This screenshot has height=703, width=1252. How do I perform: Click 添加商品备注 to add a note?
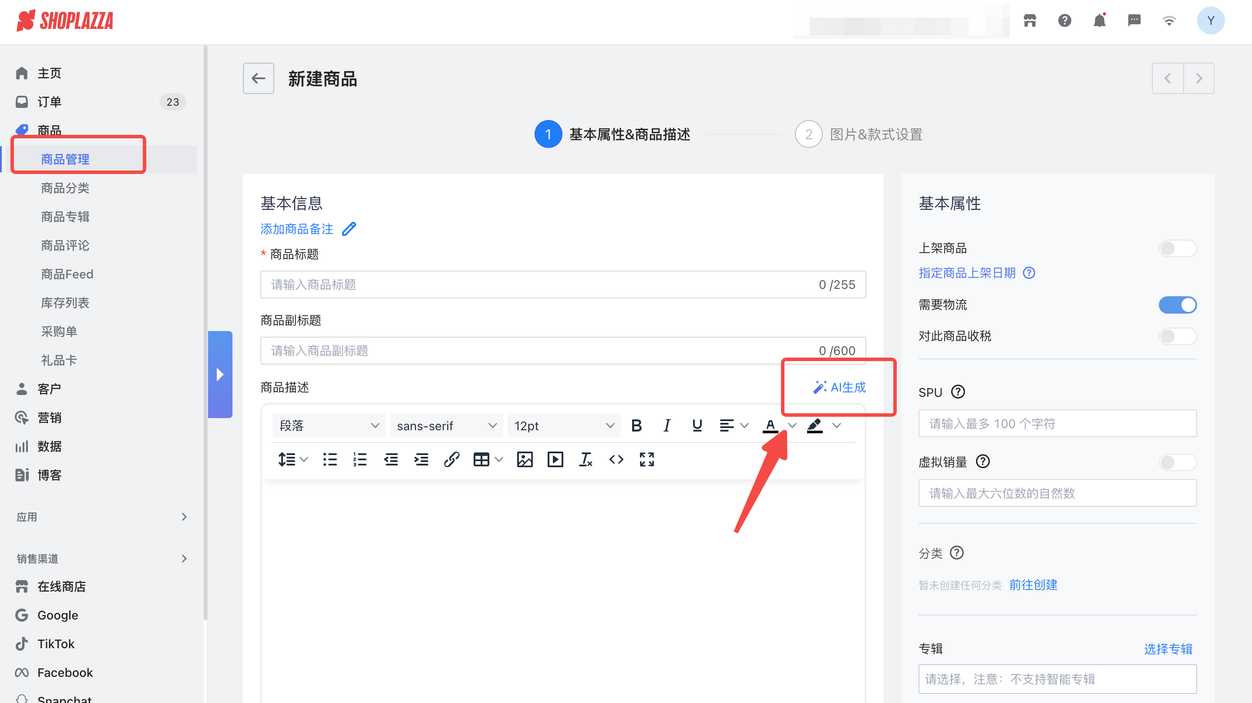(297, 229)
